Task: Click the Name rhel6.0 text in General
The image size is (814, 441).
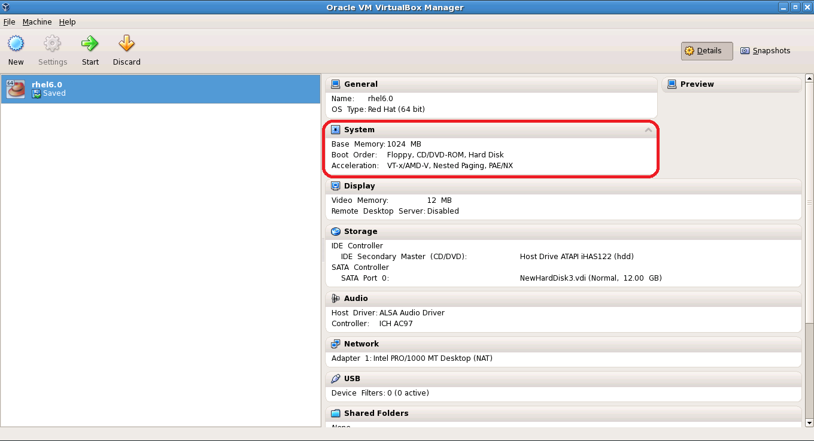Action: (380, 99)
